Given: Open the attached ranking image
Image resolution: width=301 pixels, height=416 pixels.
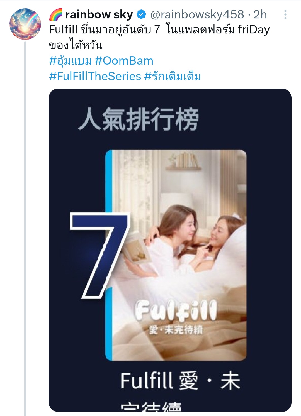Looking at the screenshot, I should pos(170,250).
